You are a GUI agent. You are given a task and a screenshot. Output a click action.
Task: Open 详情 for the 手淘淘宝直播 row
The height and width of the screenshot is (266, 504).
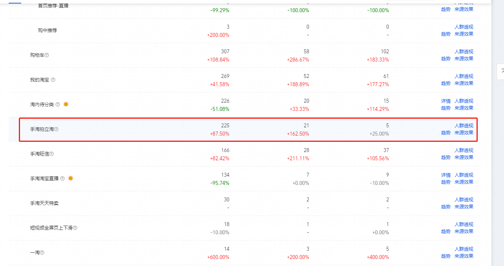pos(446,175)
